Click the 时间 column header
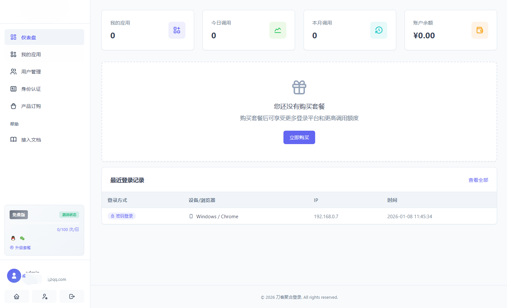The height and width of the screenshot is (308, 507). [392, 200]
